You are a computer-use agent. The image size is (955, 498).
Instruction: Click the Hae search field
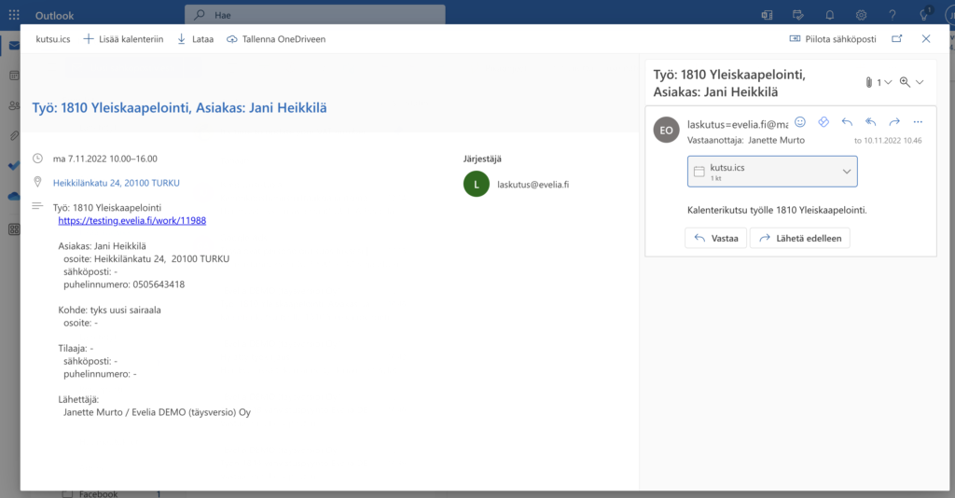[x=317, y=15]
